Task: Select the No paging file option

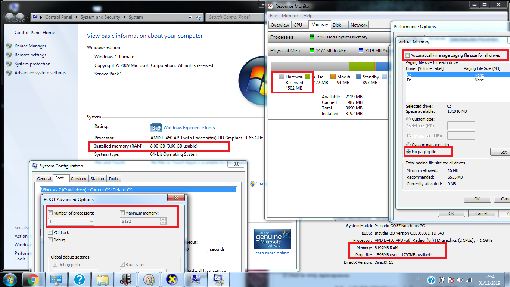Action: coord(409,152)
